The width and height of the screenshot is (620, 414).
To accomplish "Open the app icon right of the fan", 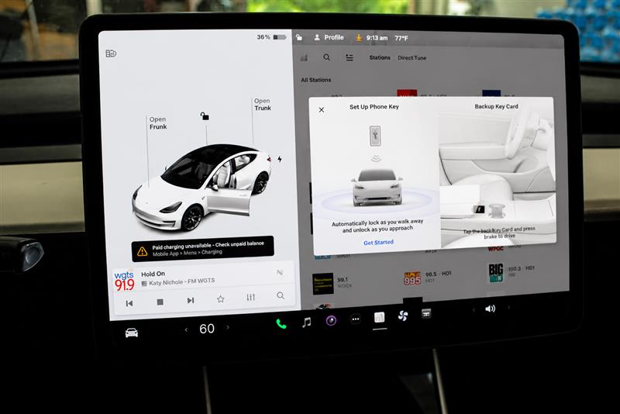I will point(426,313).
